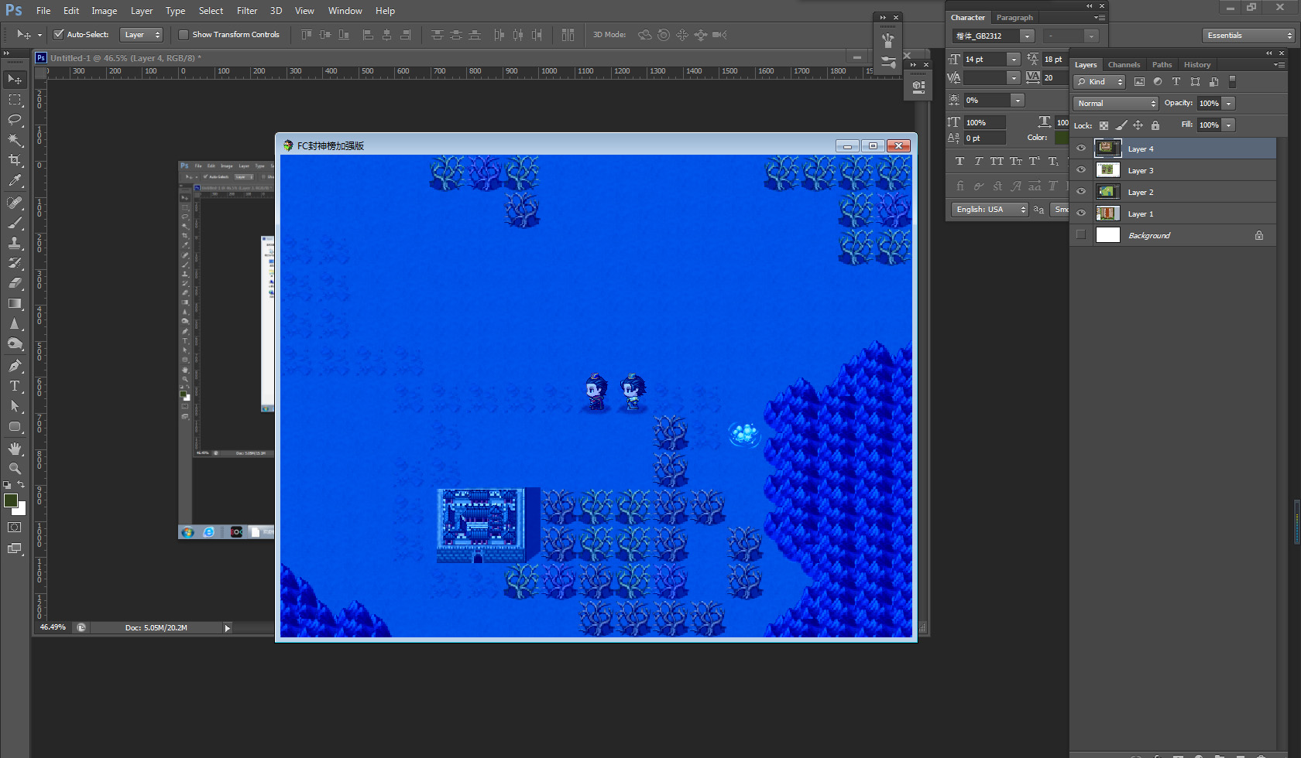Image resolution: width=1301 pixels, height=758 pixels.
Task: Open the layer Kind filter dropdown
Action: coord(1099,82)
